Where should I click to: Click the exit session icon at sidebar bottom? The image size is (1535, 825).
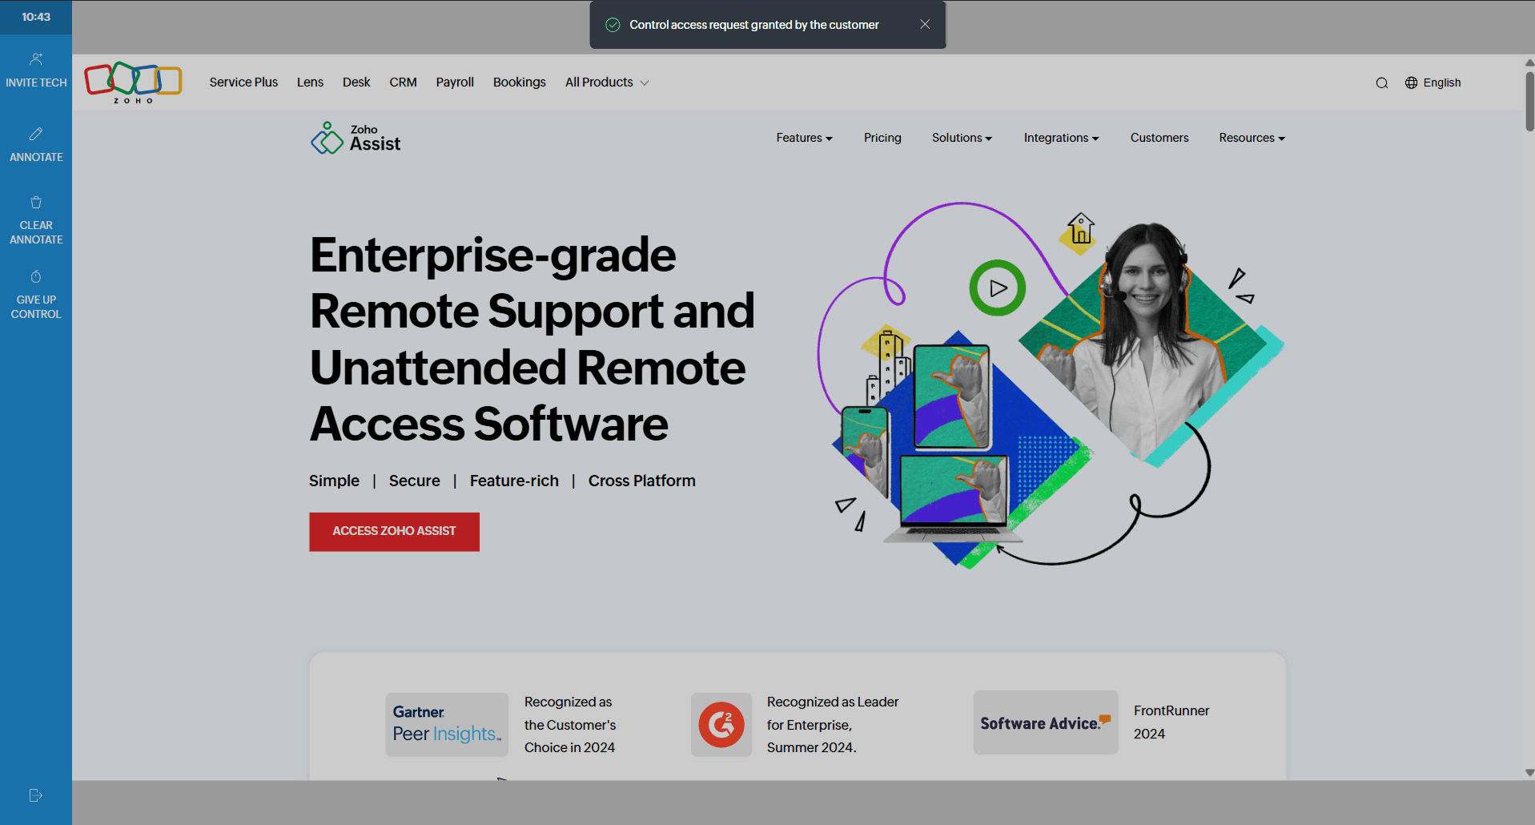tap(36, 795)
